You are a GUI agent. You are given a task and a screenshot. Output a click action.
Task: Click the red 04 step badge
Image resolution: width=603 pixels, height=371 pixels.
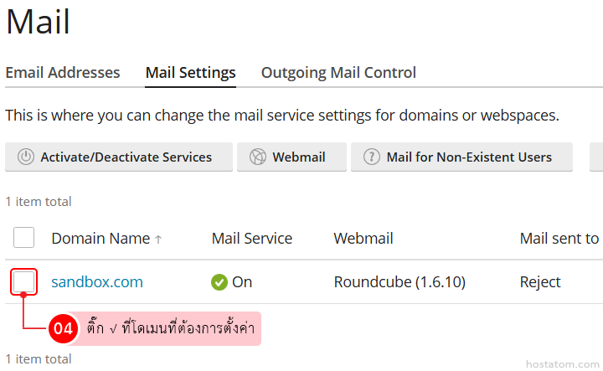click(x=64, y=329)
